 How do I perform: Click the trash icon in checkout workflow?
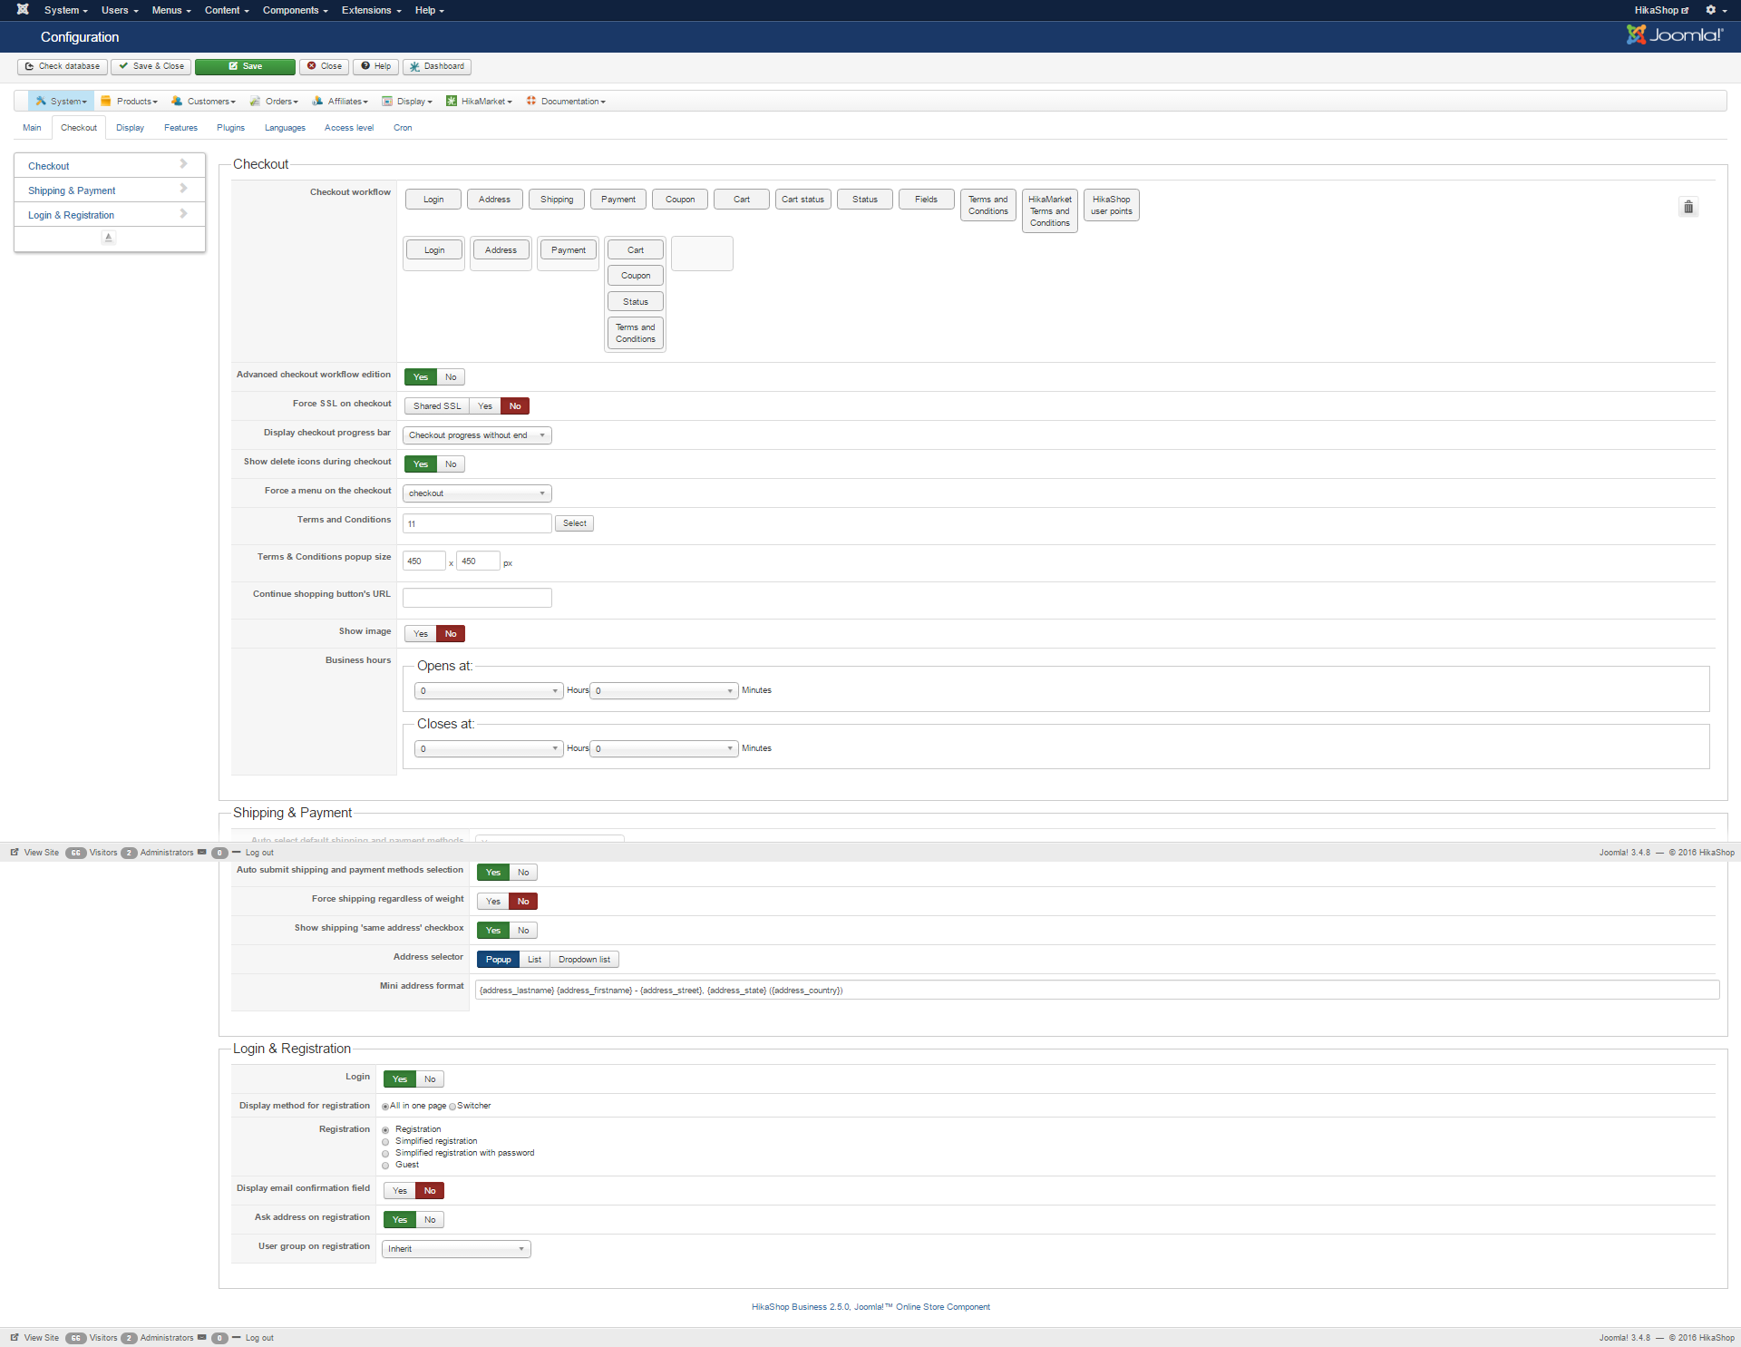click(x=1688, y=208)
